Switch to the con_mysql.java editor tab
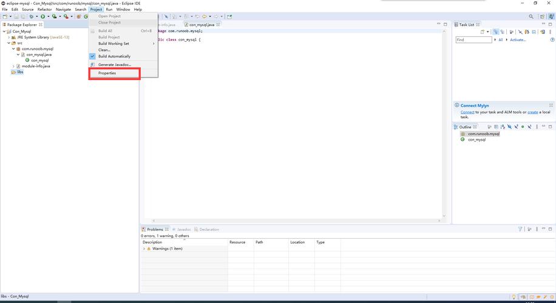Viewport: 556px width, 303px height. 202,25
